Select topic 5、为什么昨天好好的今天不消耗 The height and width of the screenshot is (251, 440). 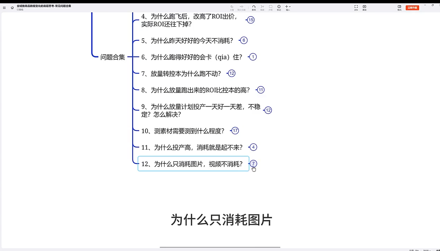(187, 41)
